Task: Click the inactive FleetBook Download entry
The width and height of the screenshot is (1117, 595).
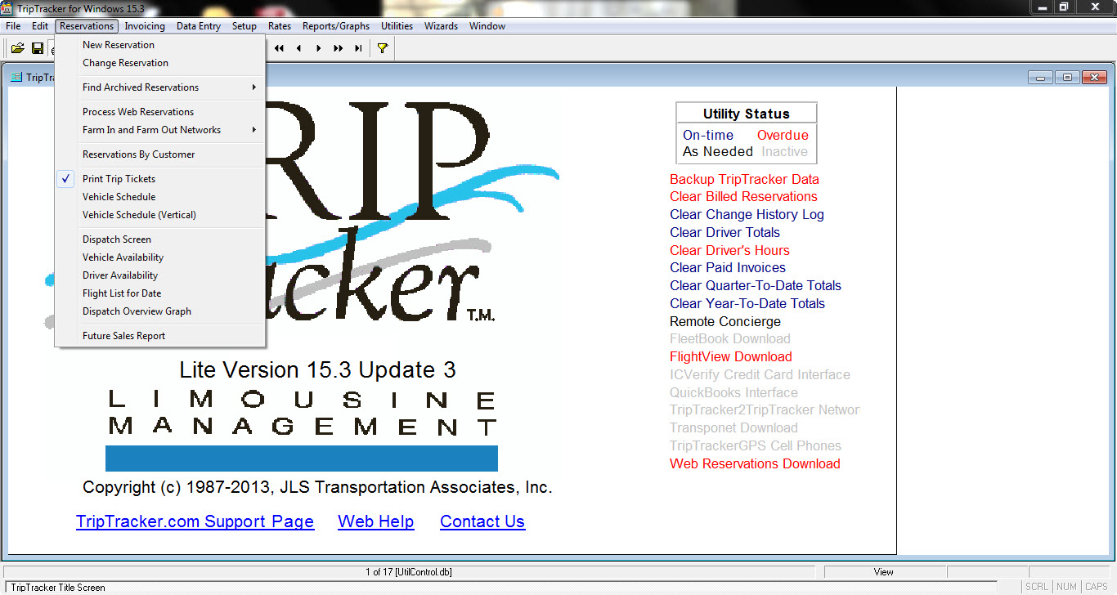Action: click(x=730, y=338)
